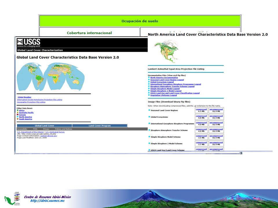
Task: Open Geographic Projection File Listing link
Action: pyautogui.click(x=31, y=102)
